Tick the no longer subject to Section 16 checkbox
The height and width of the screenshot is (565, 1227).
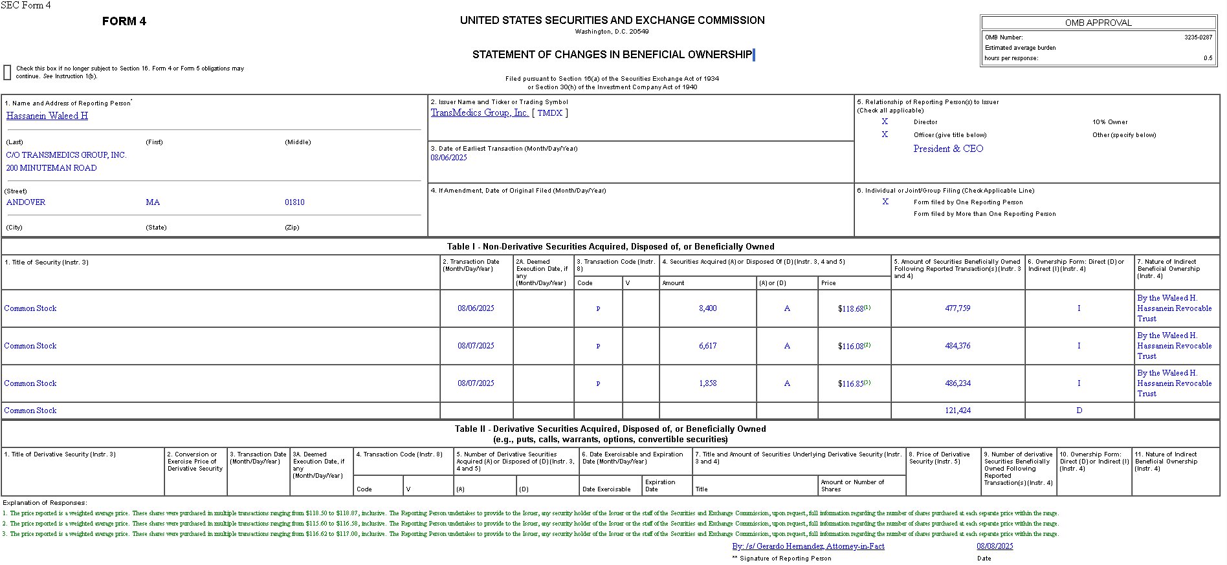(x=8, y=72)
